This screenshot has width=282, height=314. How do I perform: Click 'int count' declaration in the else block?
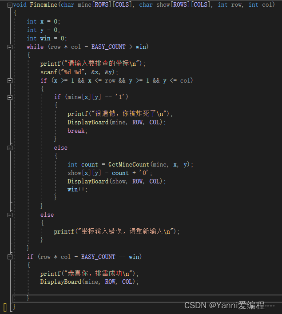click(x=83, y=164)
